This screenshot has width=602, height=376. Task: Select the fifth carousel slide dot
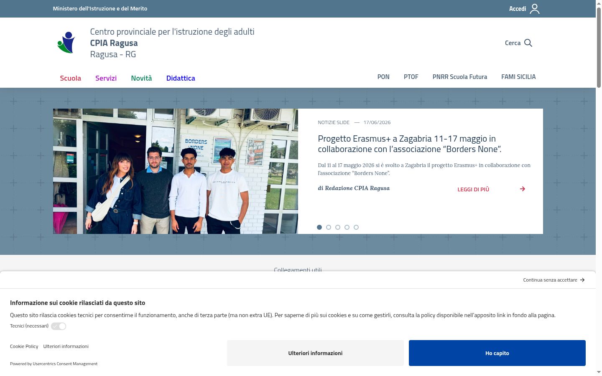(x=356, y=227)
